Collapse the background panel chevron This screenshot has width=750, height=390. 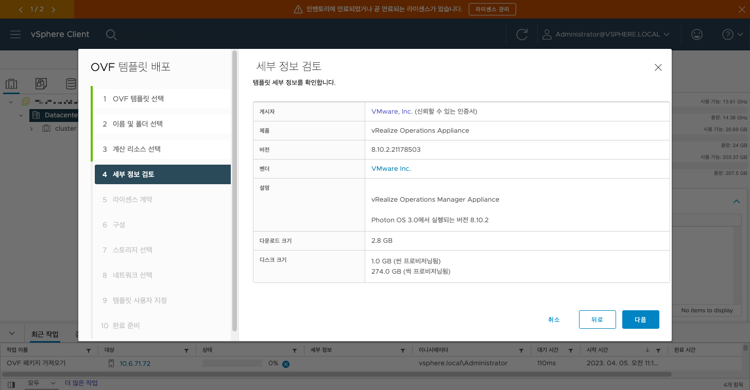tap(737, 202)
